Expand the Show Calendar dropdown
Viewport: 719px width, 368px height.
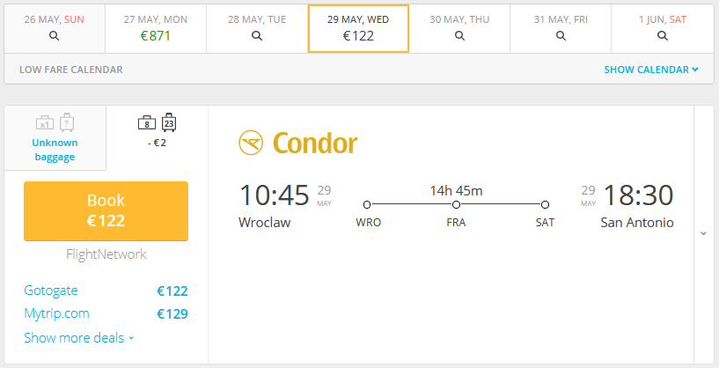(x=651, y=70)
